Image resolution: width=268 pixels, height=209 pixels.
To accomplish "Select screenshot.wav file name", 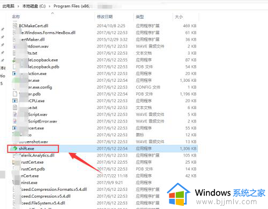I will coord(33,142).
